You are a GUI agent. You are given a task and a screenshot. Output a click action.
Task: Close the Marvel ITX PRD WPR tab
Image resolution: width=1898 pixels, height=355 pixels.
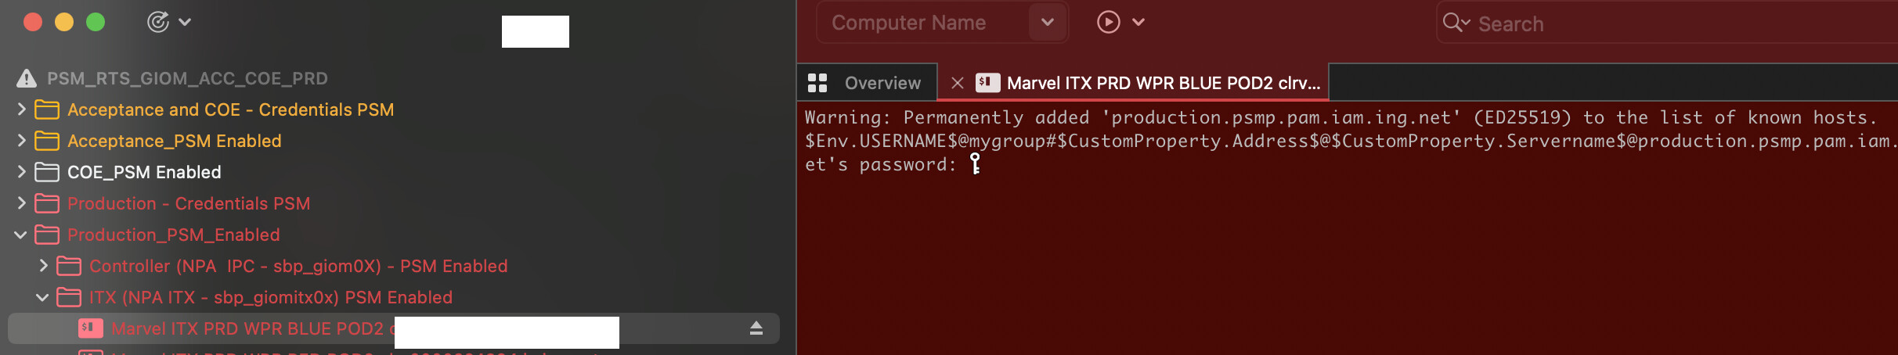pyautogui.click(x=957, y=83)
